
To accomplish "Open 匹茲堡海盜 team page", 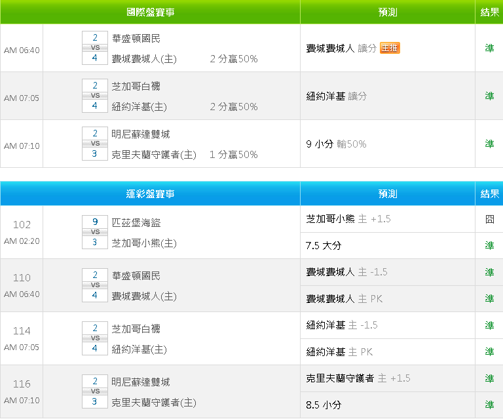I will 136,222.
